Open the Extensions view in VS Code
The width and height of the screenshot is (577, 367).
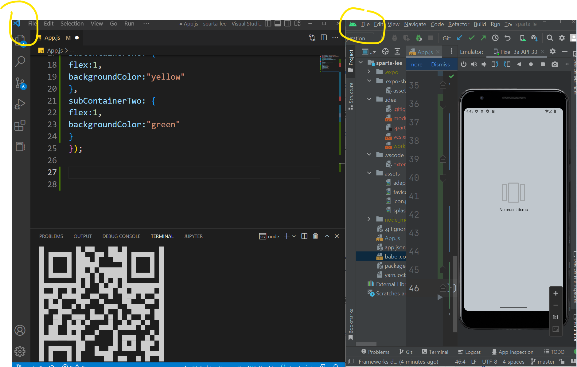(x=20, y=125)
